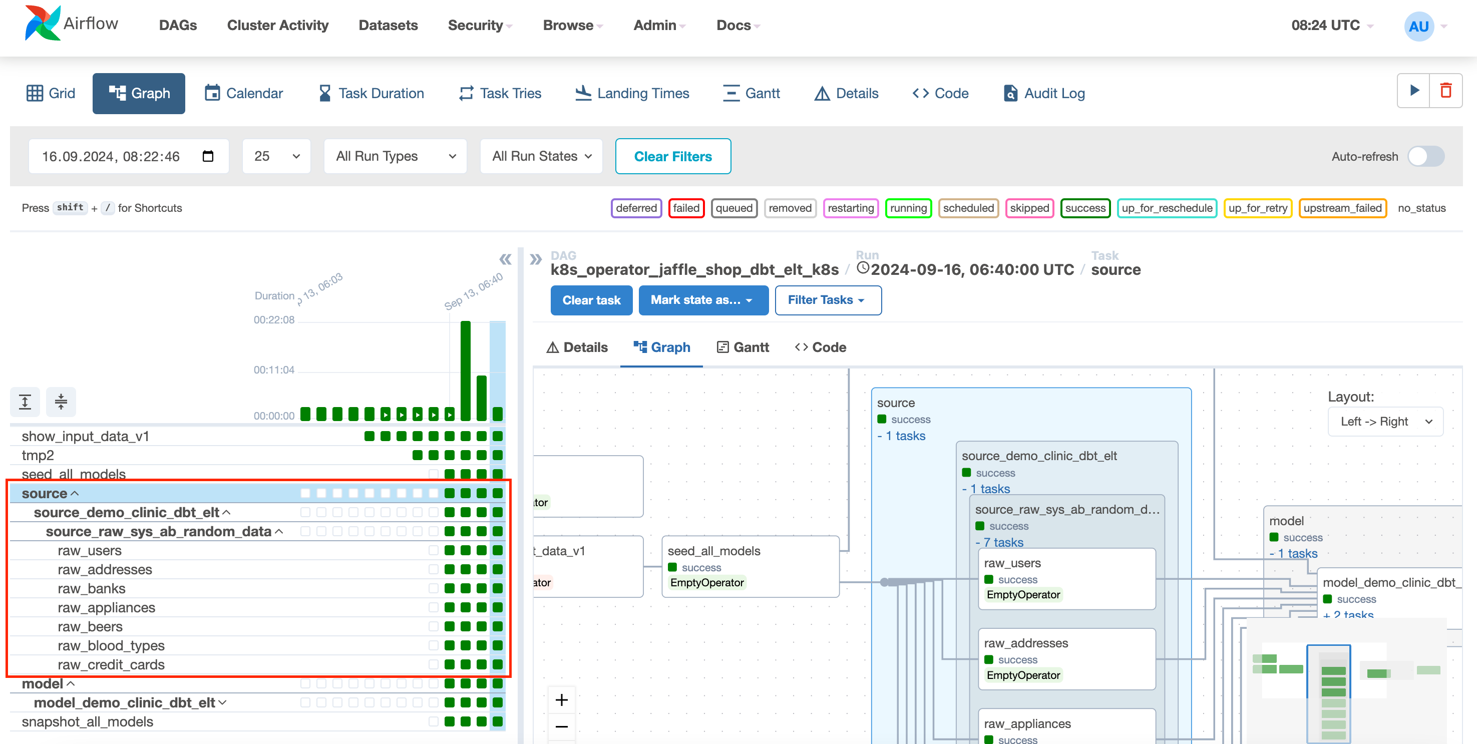Select the seed_all_models node in graph
The width and height of the screenshot is (1477, 744).
750,566
